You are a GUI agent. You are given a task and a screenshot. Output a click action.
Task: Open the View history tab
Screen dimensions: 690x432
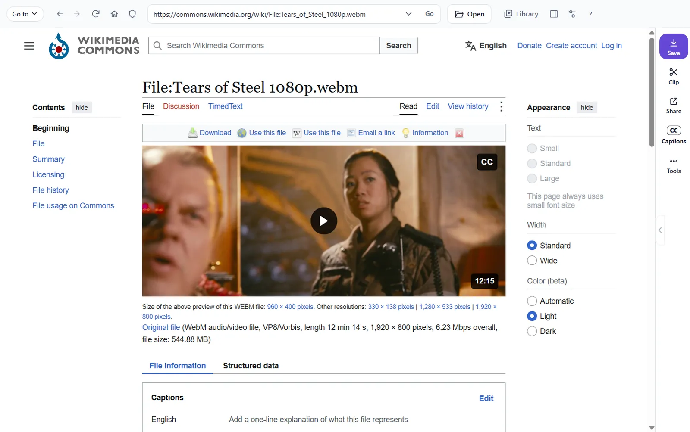pyautogui.click(x=468, y=106)
